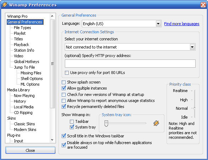Click the tree scrollbar down arrow

click(x=52, y=140)
